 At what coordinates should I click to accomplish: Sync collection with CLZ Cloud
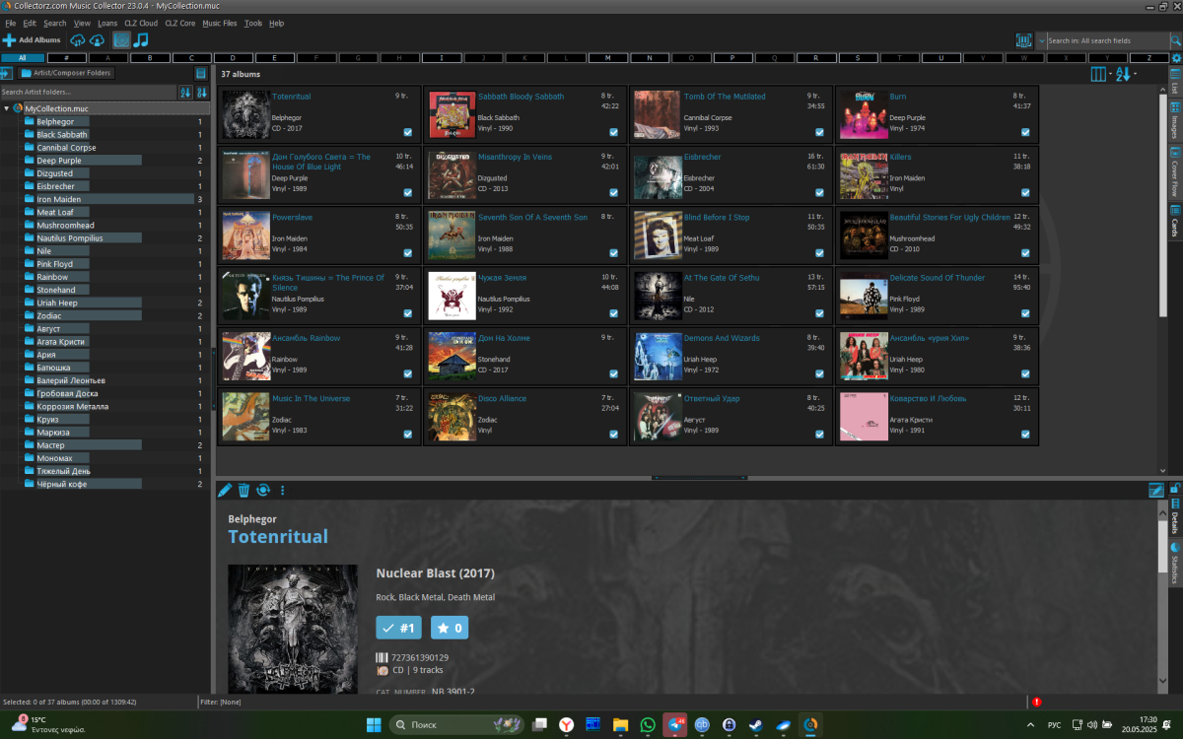tap(78, 40)
